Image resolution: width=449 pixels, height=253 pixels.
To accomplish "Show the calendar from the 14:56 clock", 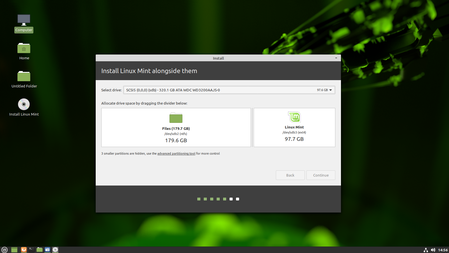I will point(443,250).
